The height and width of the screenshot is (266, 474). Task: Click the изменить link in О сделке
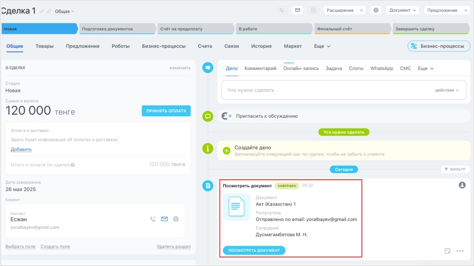point(180,68)
